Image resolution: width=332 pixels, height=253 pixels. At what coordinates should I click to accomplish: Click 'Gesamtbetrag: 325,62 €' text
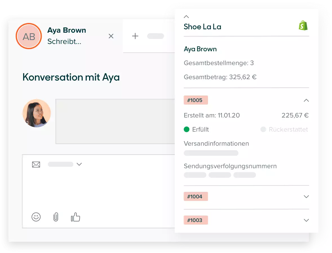click(220, 77)
